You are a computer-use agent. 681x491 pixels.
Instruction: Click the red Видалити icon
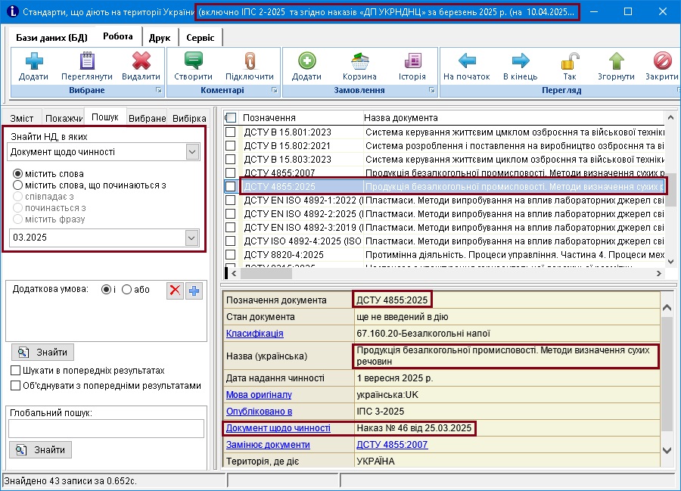pos(141,62)
